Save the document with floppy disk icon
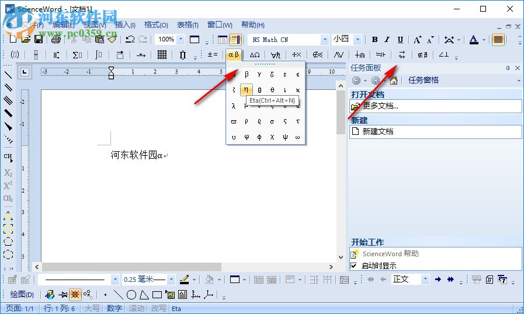This screenshot has width=524, height=314. (39, 40)
